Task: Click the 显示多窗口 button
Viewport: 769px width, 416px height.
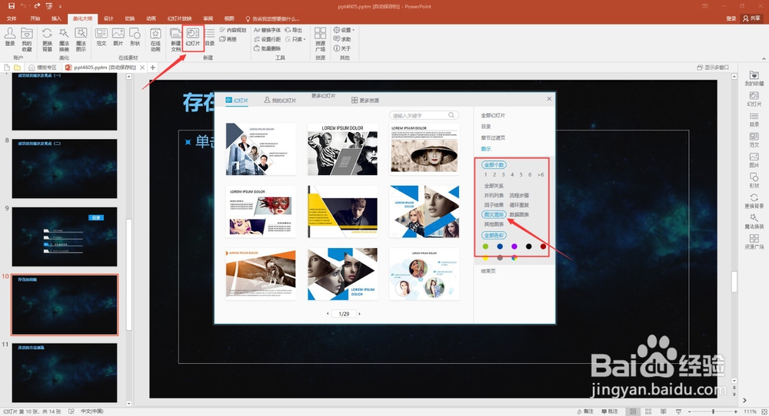Action: click(x=713, y=68)
